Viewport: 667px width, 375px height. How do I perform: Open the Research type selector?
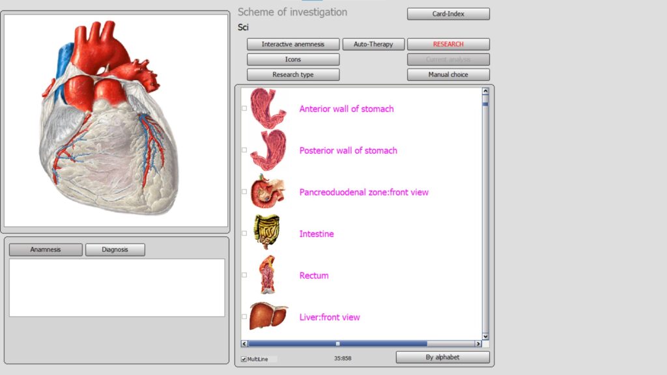(x=292, y=75)
